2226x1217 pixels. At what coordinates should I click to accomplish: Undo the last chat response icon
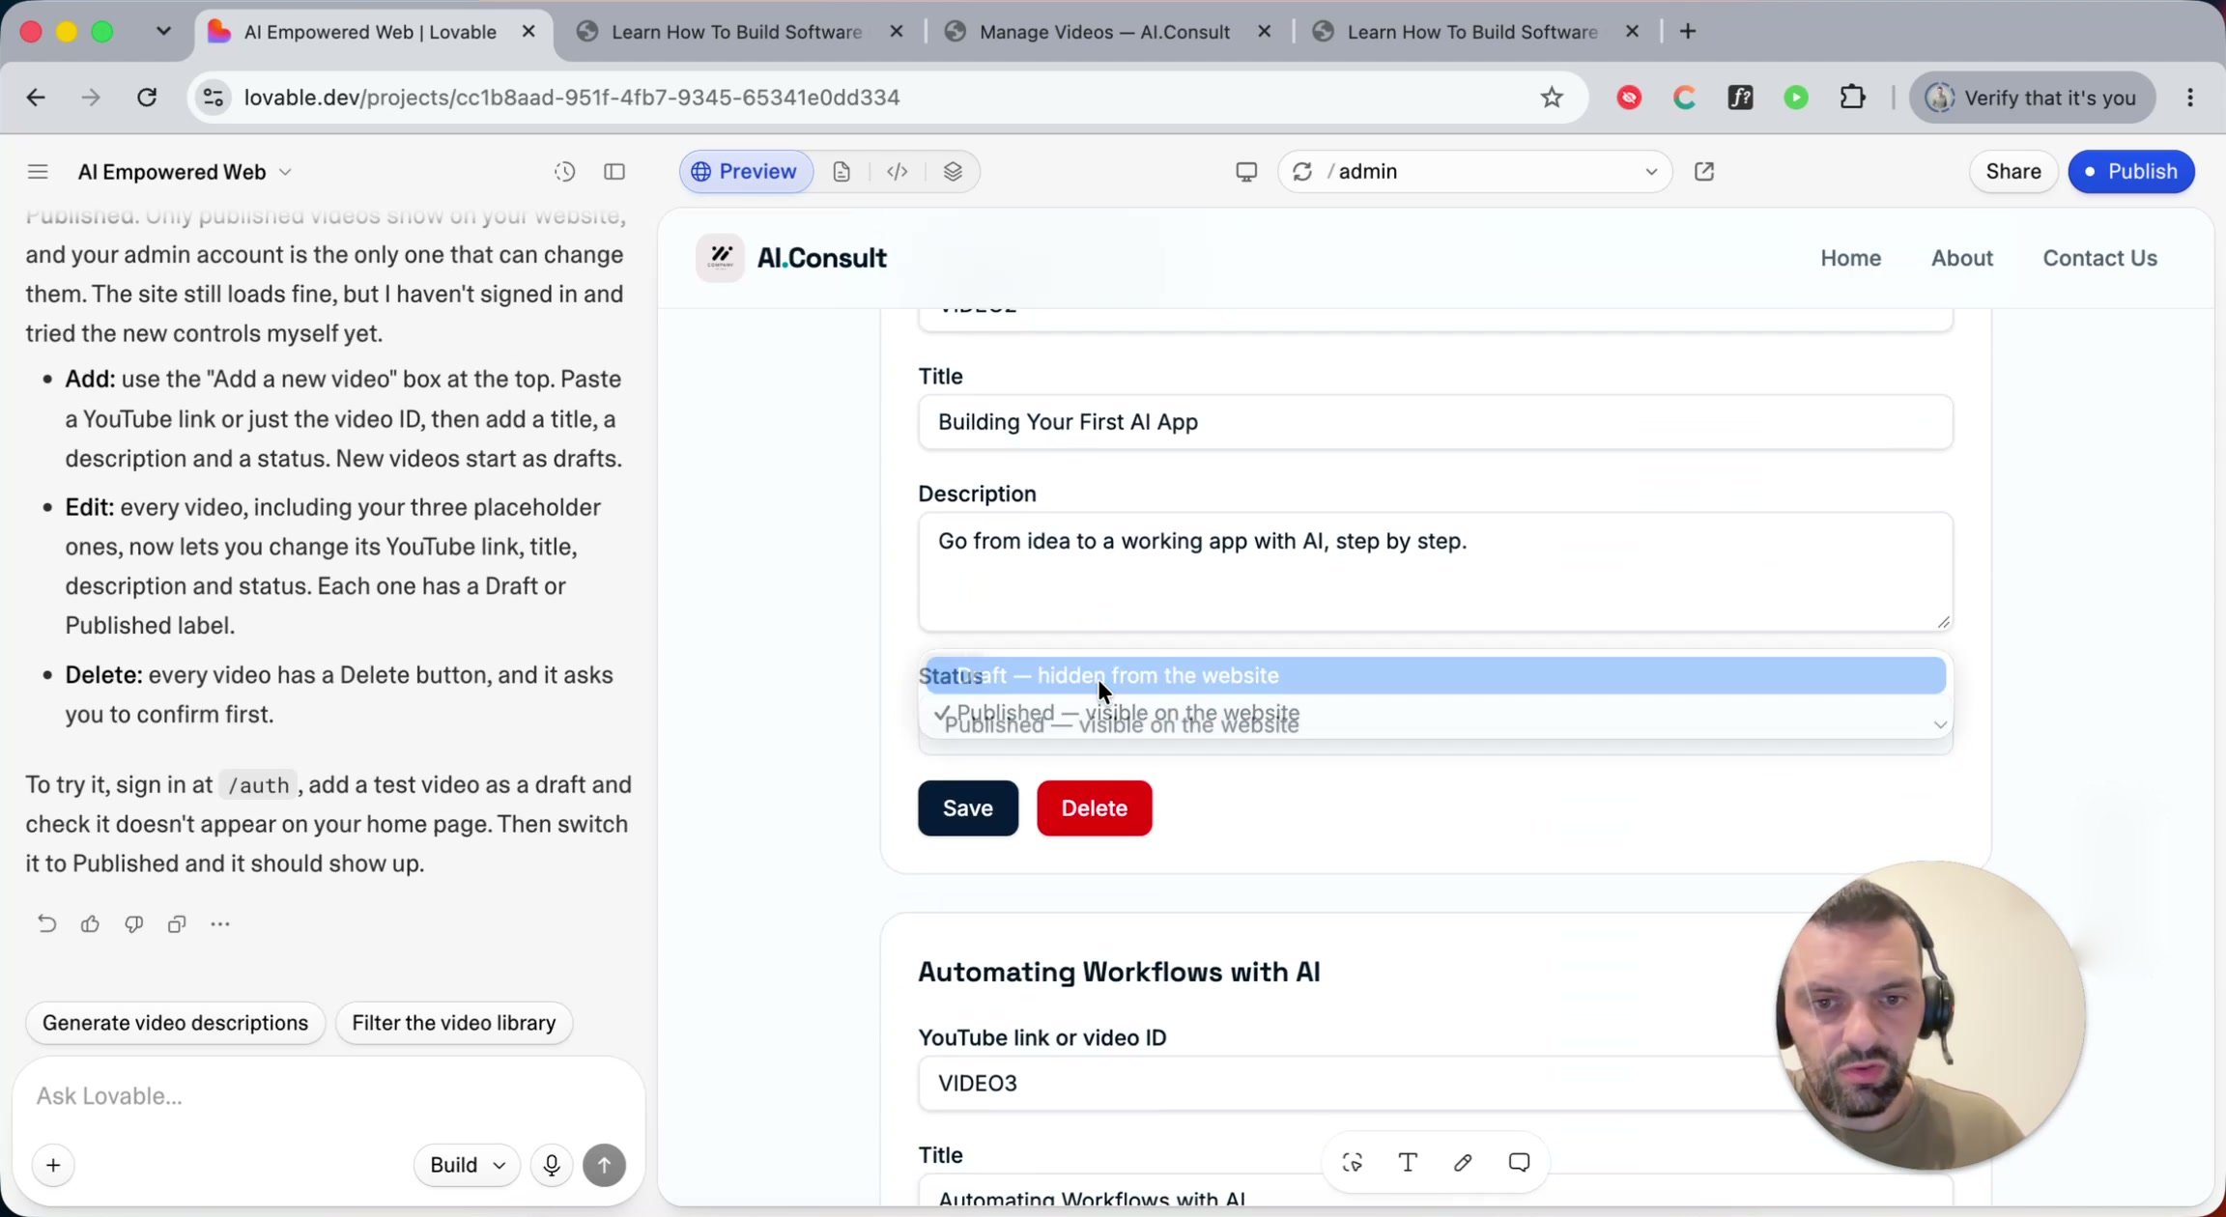46,924
